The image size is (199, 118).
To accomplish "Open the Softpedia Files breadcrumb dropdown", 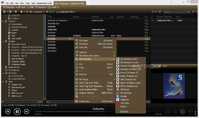I will pos(75,12).
